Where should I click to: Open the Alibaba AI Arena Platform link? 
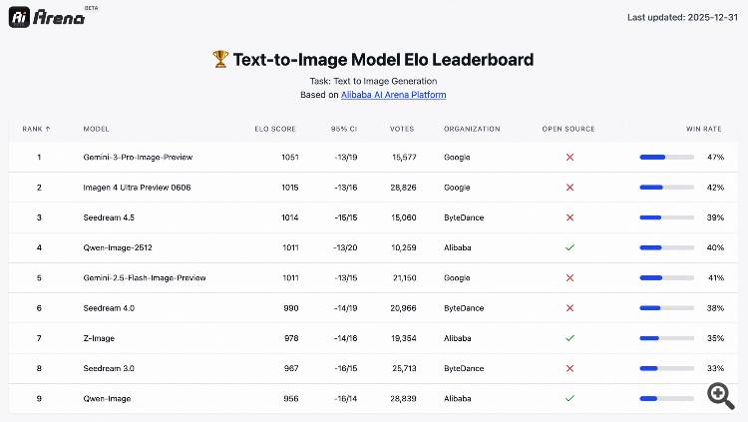click(x=393, y=95)
